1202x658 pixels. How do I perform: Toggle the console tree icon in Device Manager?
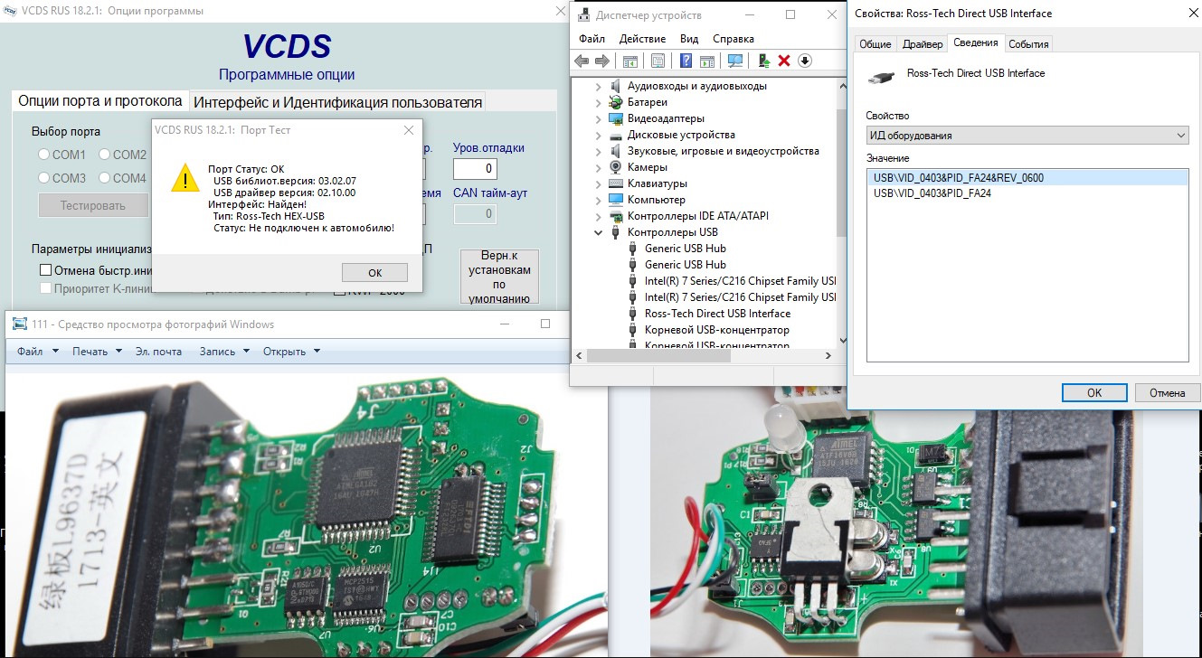[630, 61]
